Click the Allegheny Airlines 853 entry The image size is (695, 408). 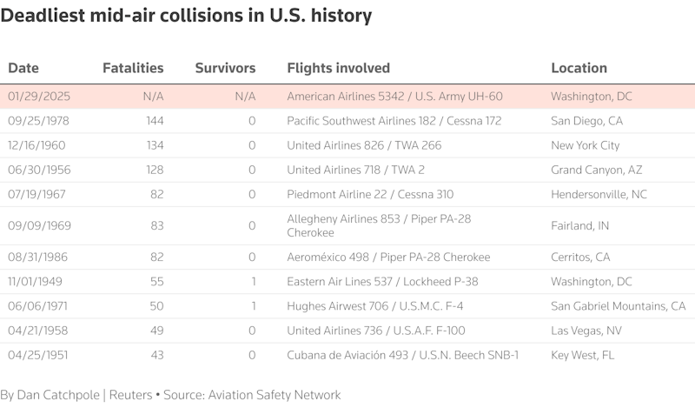coord(379,225)
